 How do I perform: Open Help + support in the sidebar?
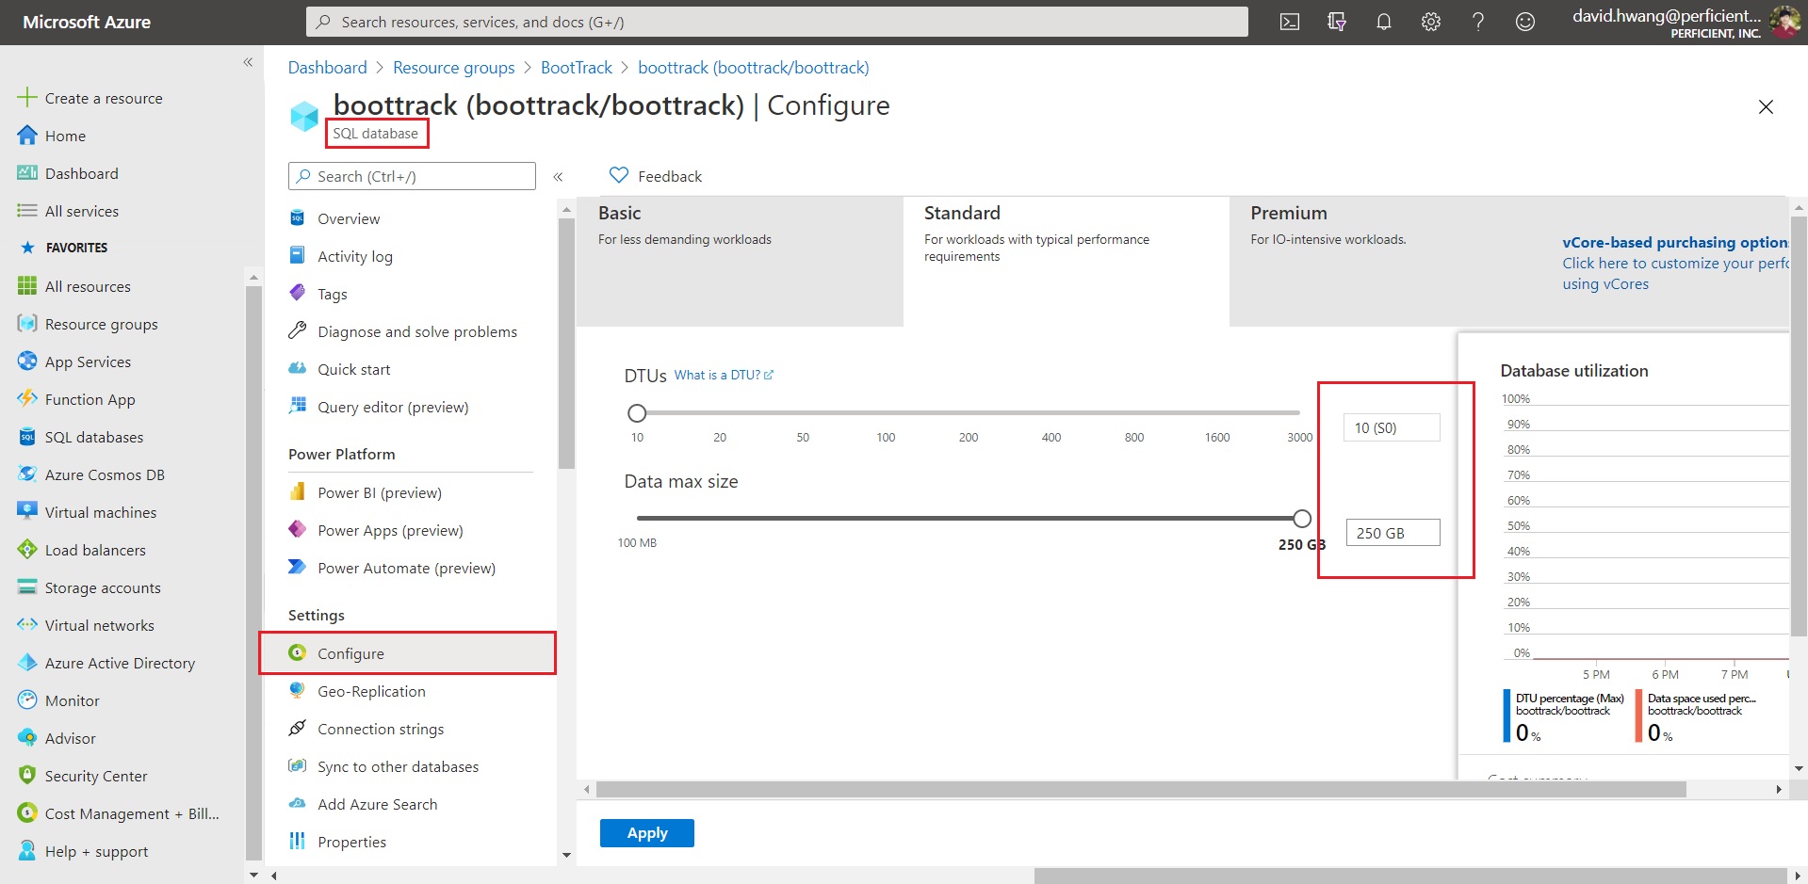96,851
